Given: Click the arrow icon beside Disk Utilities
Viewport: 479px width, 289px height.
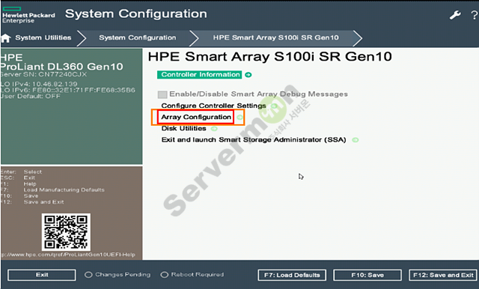Looking at the screenshot, I should click(x=214, y=129).
